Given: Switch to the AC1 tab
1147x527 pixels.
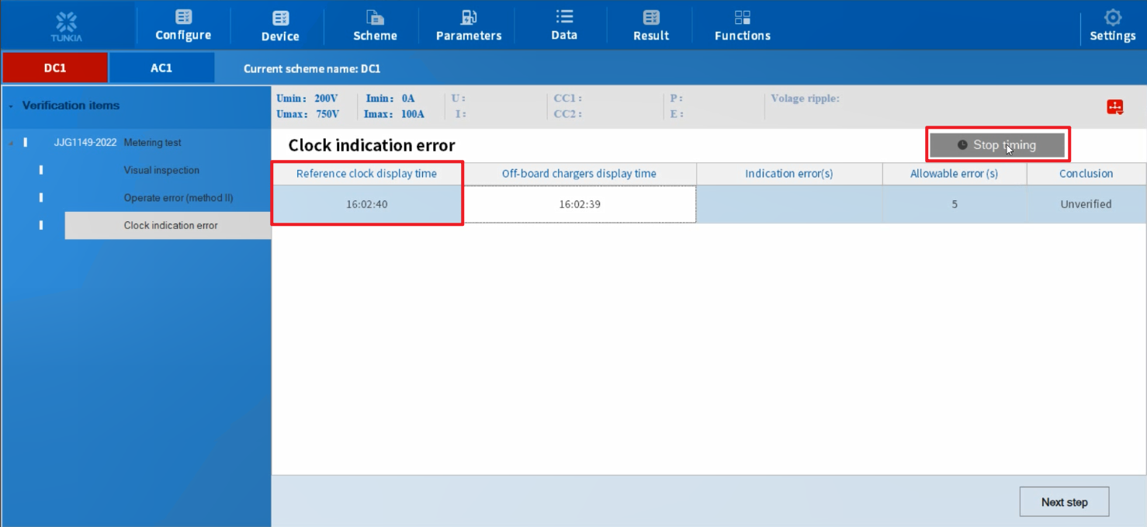Looking at the screenshot, I should (x=161, y=68).
